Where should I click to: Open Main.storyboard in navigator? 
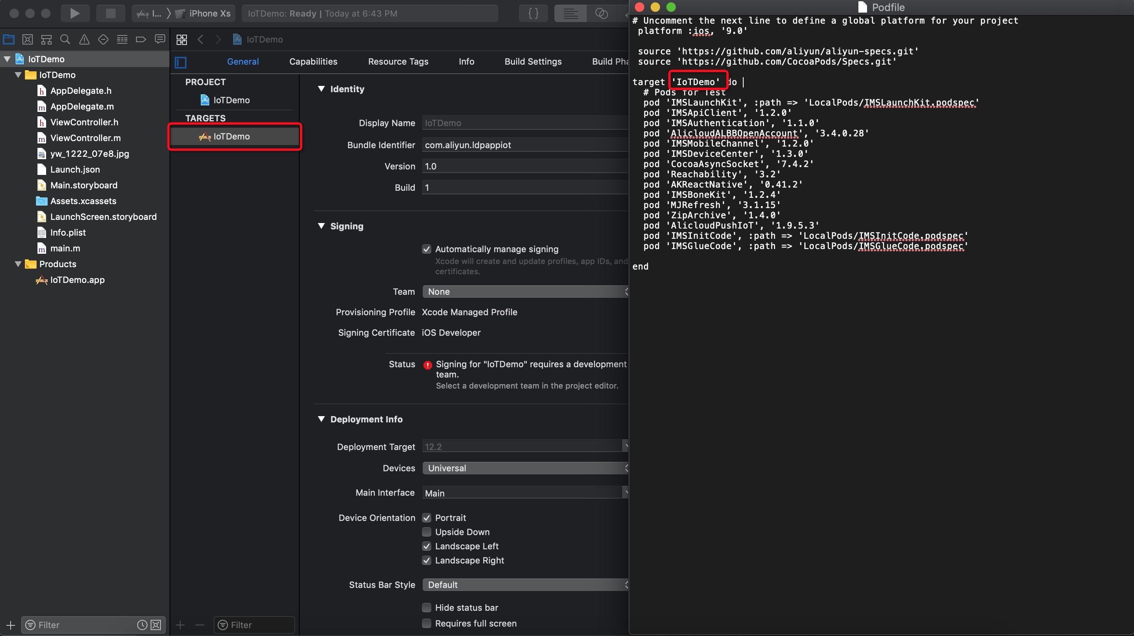click(84, 185)
